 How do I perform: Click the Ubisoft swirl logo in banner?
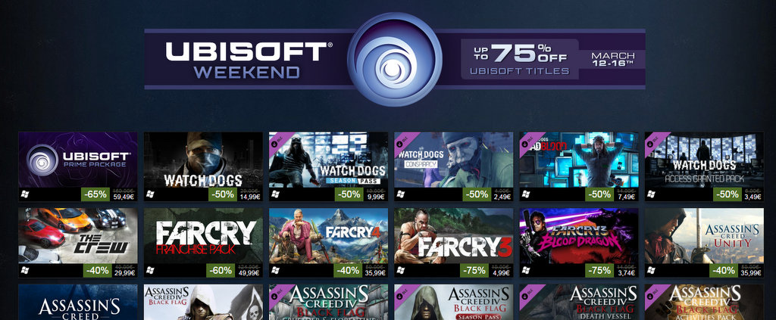(394, 59)
